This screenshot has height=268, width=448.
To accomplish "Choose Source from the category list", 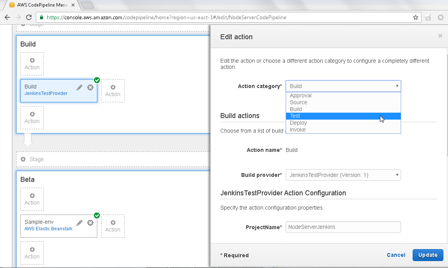I will pyautogui.click(x=343, y=102).
